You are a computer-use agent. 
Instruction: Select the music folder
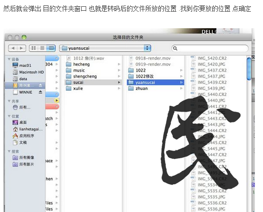coord(75,70)
